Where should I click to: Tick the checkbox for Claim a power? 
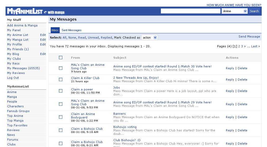pyautogui.click(x=61, y=91)
